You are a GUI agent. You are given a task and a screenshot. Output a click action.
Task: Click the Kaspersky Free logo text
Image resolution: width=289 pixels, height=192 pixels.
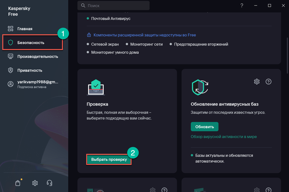19,11
